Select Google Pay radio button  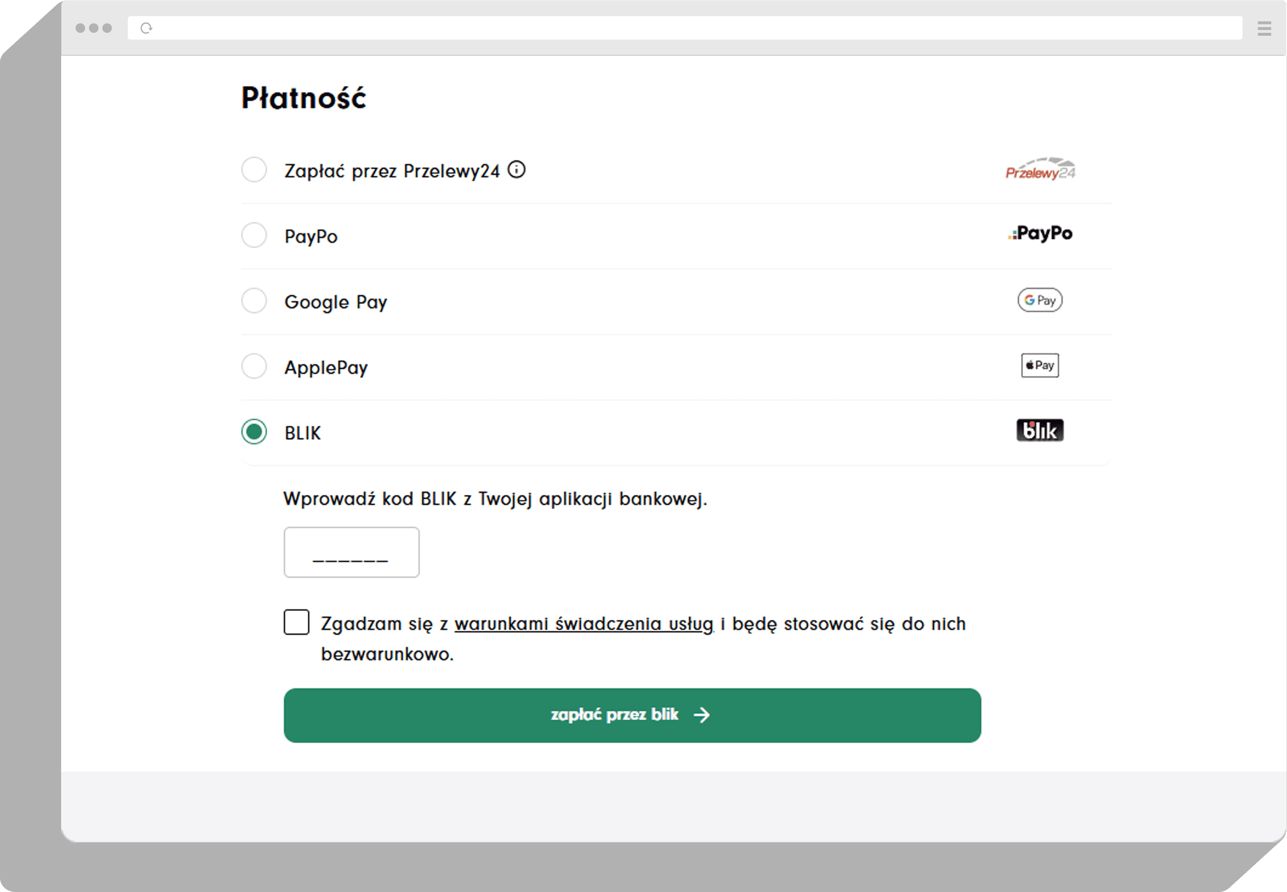coord(254,301)
